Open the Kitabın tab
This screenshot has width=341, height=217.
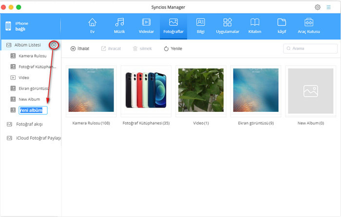[x=255, y=26]
